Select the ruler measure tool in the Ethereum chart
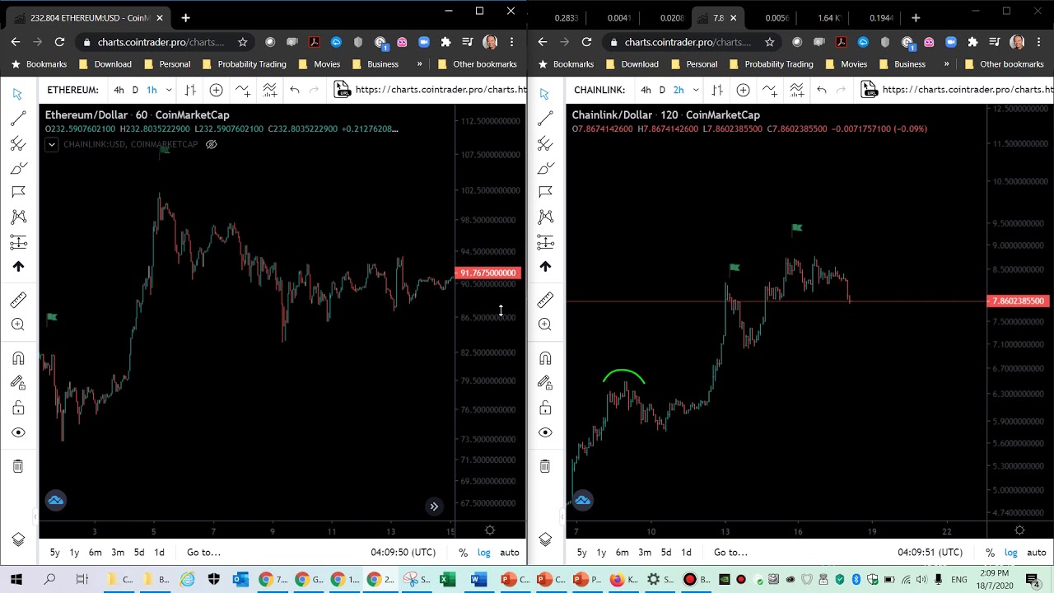Image resolution: width=1054 pixels, height=593 pixels. coord(18,300)
